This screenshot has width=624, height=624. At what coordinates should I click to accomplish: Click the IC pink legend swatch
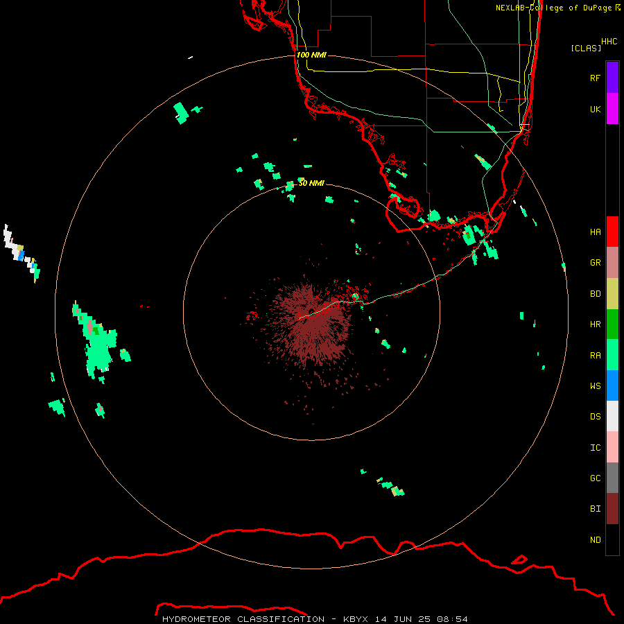pos(612,447)
